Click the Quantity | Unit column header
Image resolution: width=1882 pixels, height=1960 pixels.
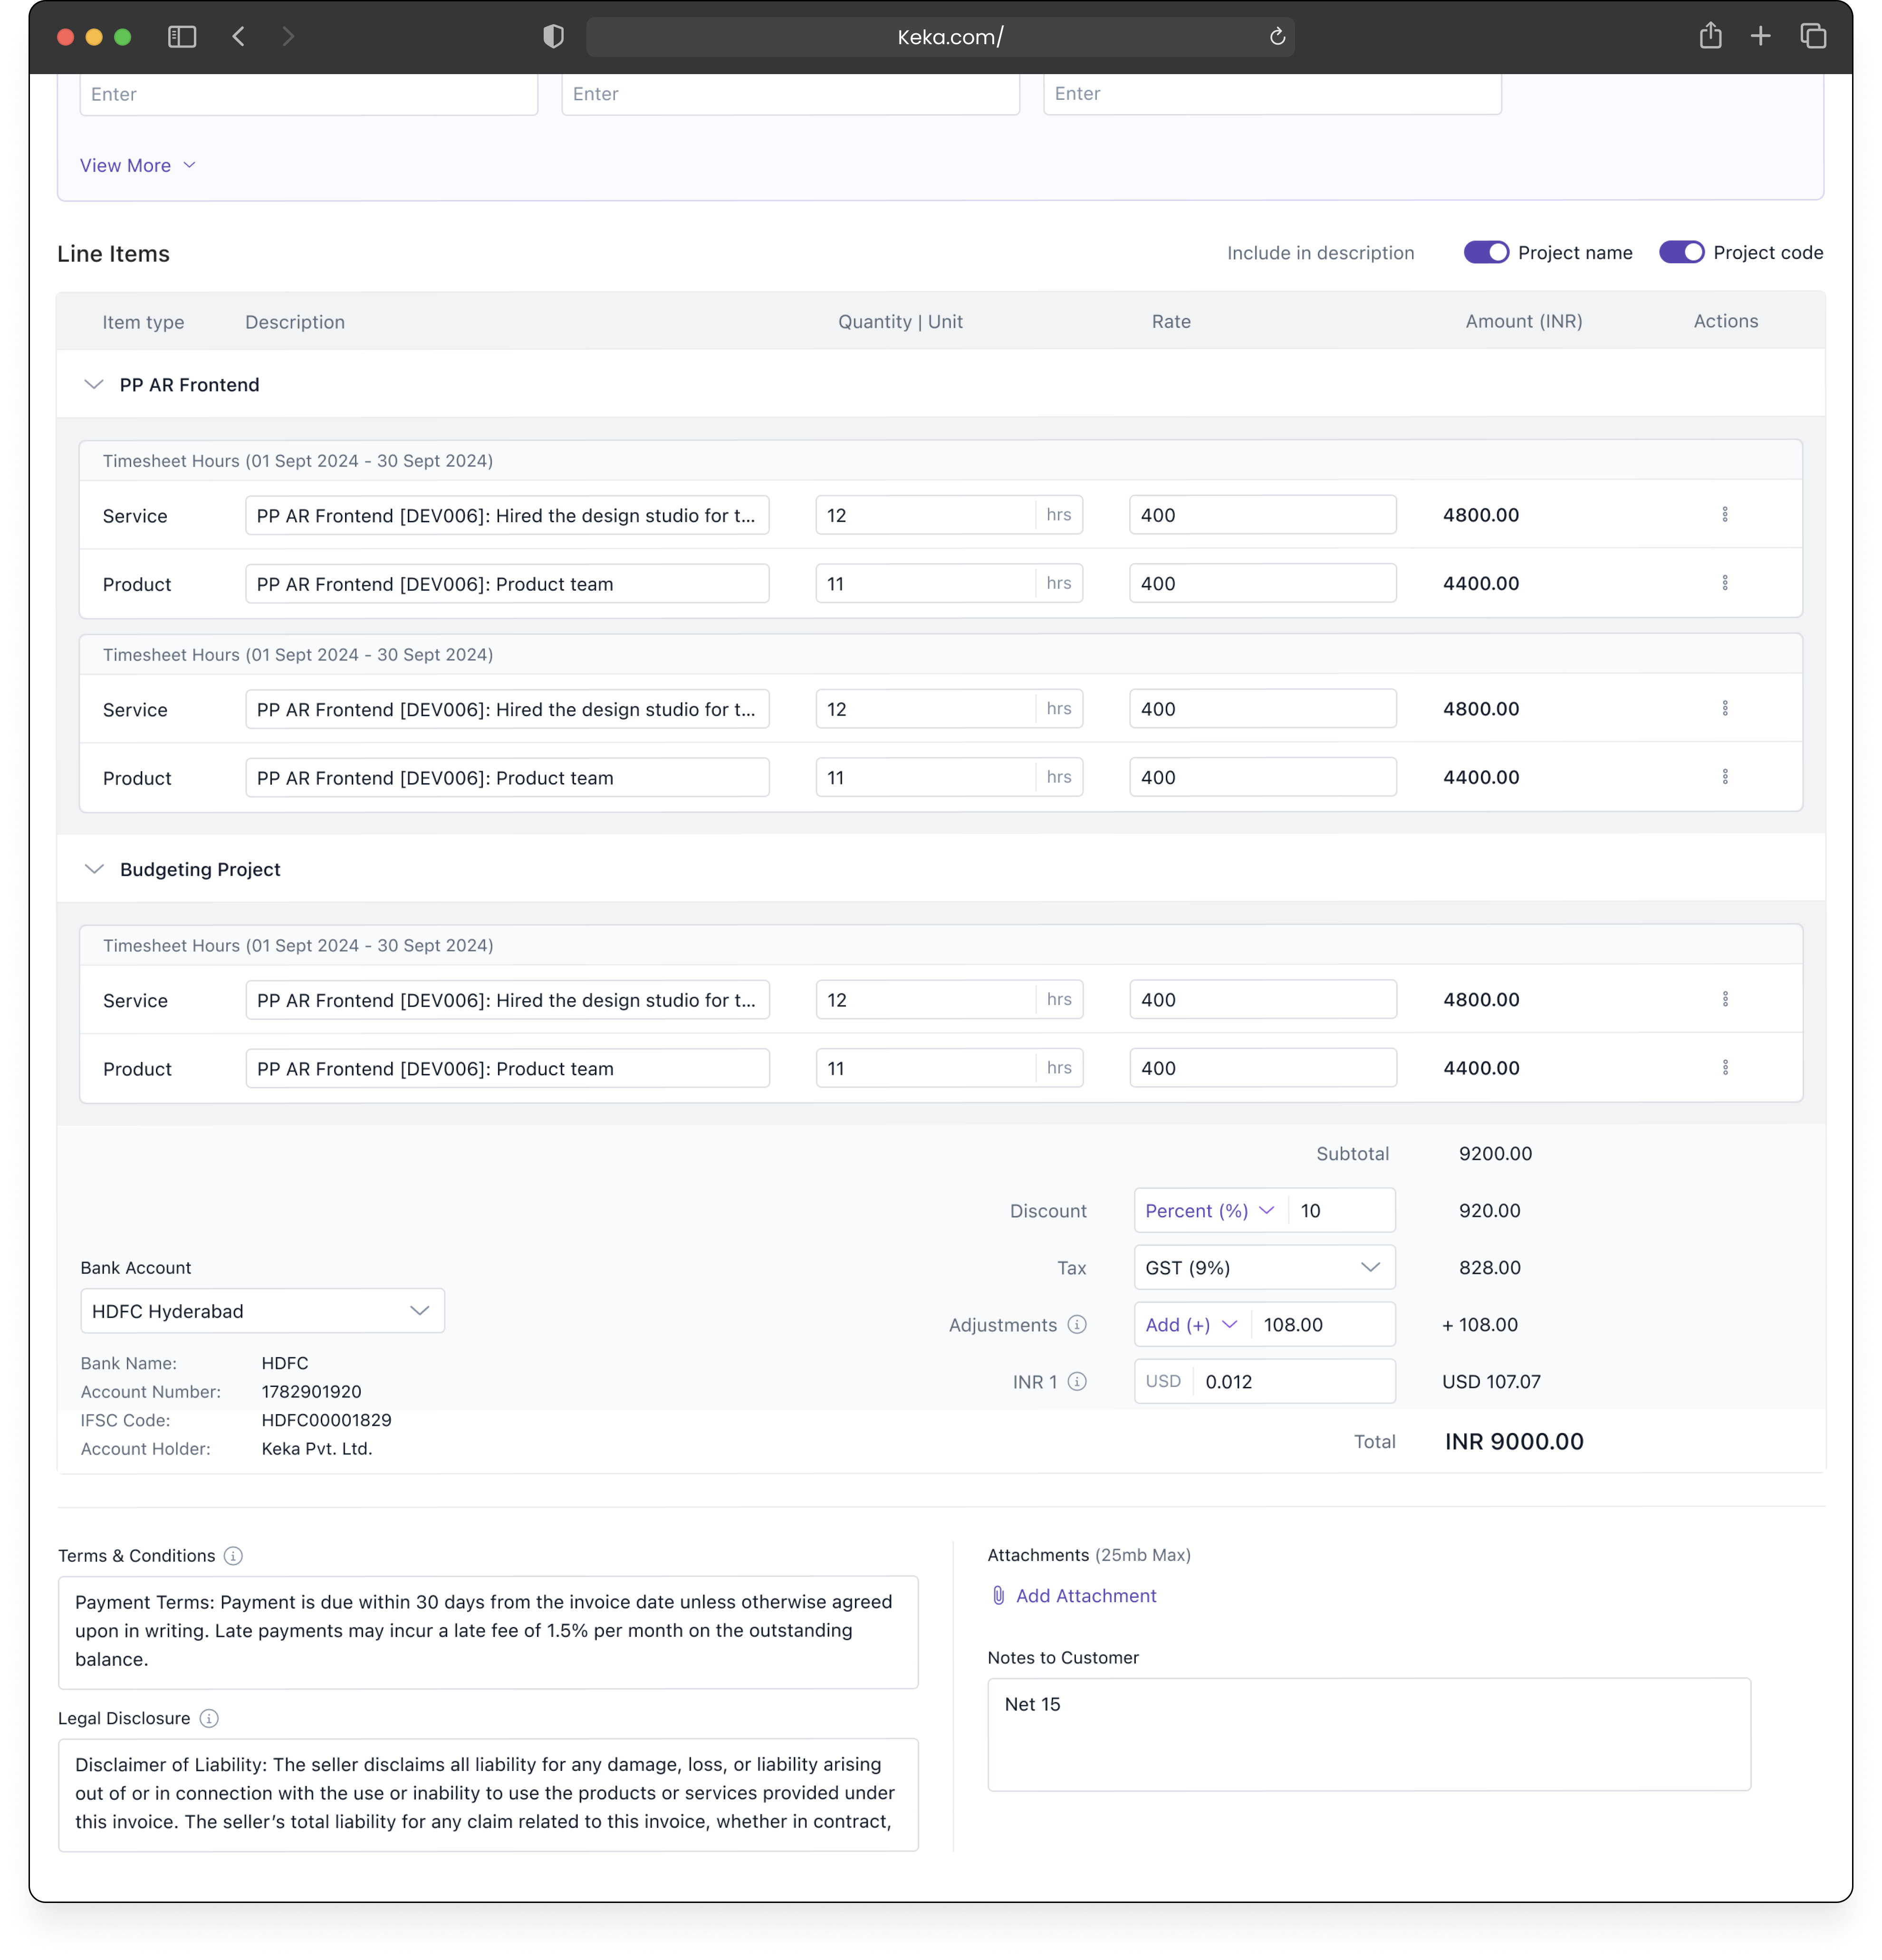900,321
